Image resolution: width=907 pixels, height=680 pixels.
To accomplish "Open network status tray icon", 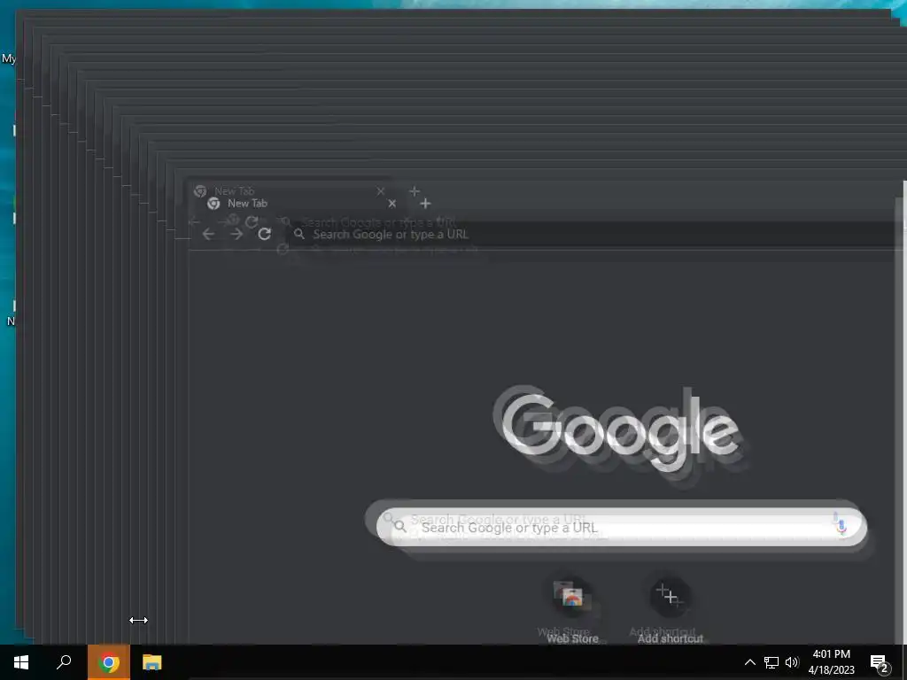I will pyautogui.click(x=771, y=662).
